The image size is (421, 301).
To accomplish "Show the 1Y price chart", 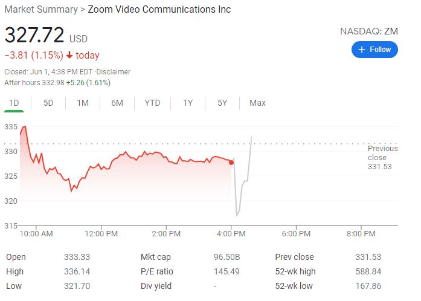I will click(188, 103).
